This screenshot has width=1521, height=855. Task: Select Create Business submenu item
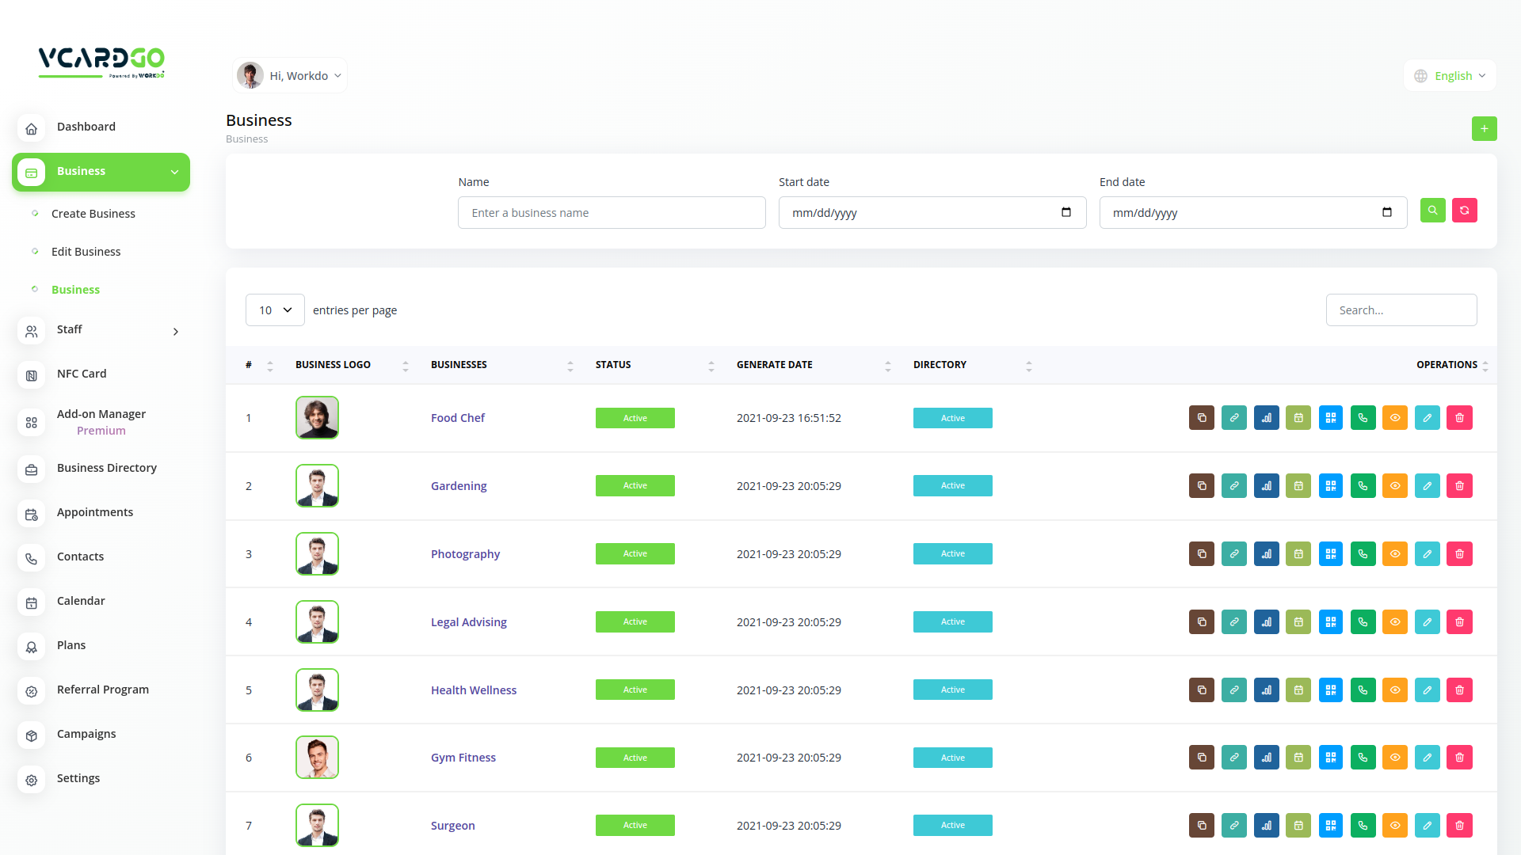coord(93,214)
